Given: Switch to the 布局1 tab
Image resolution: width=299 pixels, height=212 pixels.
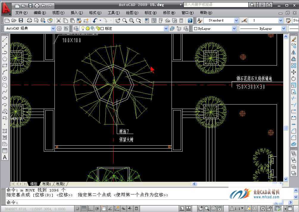Looking at the screenshot, I should 46,184.
